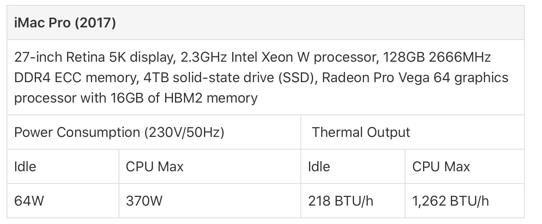Click the iMac Pro (2017) table heading
Viewport: 542px width, 224px height.
65,23
